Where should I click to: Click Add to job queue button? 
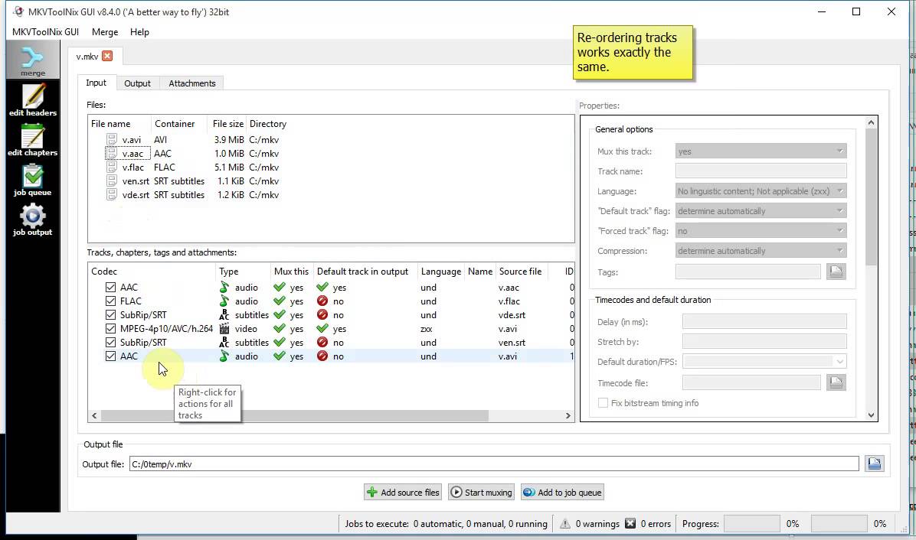click(x=563, y=492)
